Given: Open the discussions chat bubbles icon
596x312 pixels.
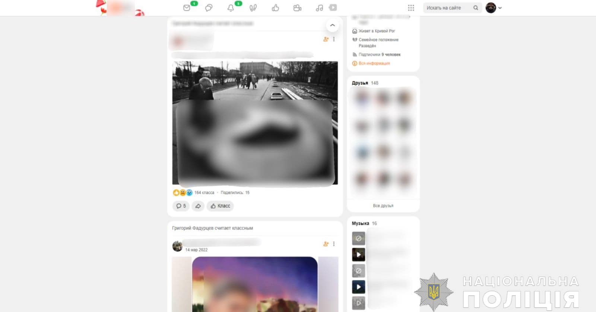Looking at the screenshot, I should point(209,8).
